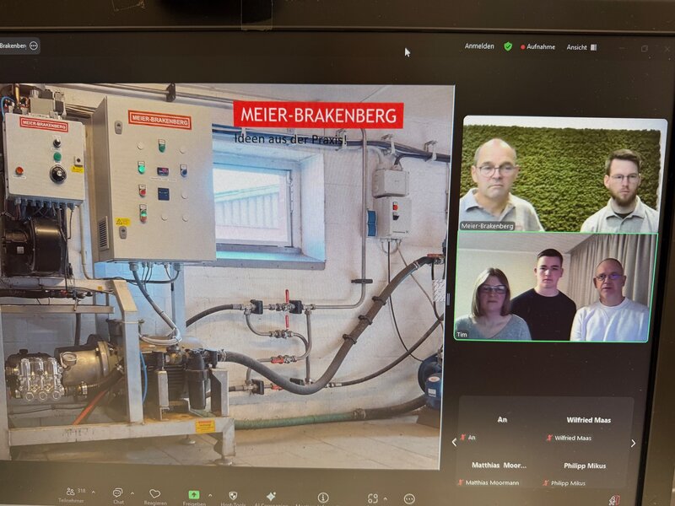675x506 pixels.
Task: Click the red MEIER-BRAKENBERG slide title
Action: click(x=319, y=116)
